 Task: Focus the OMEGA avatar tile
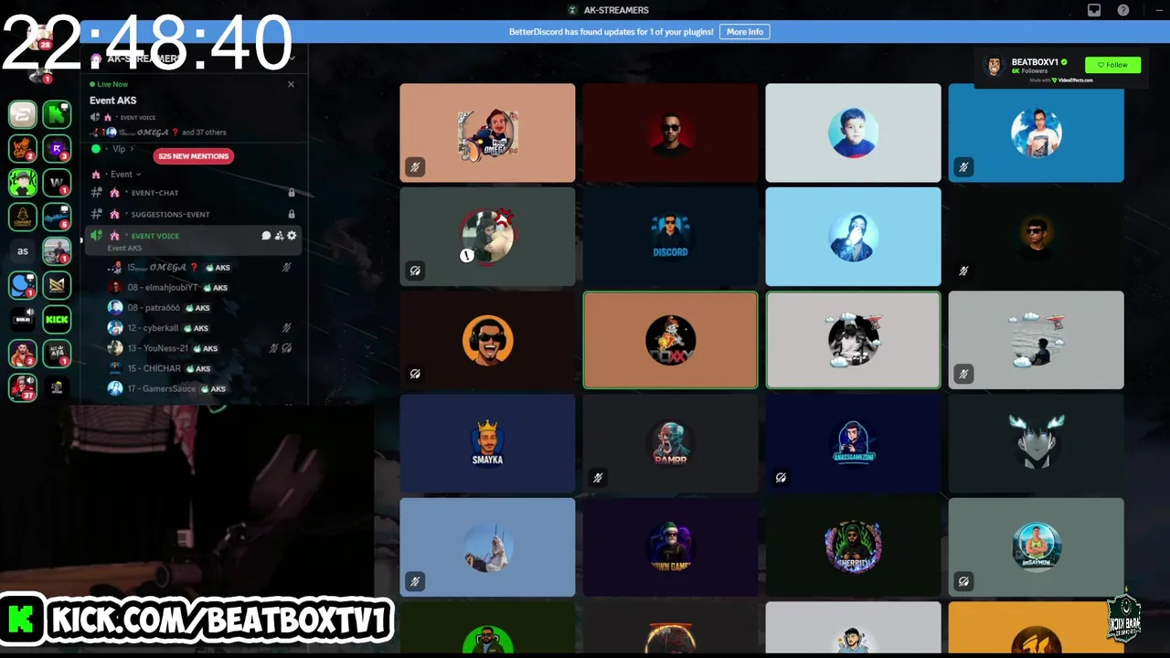487,133
